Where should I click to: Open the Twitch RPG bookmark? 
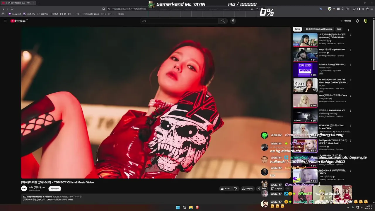pyautogui.click(x=29, y=14)
